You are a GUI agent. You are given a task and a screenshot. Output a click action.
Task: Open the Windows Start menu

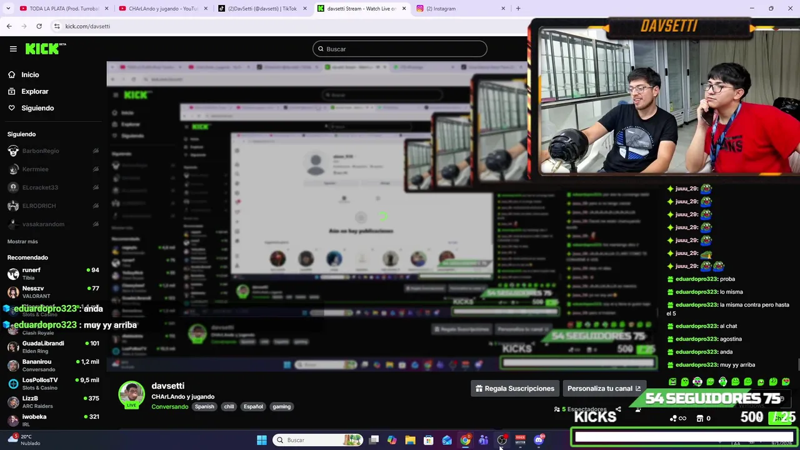click(262, 440)
